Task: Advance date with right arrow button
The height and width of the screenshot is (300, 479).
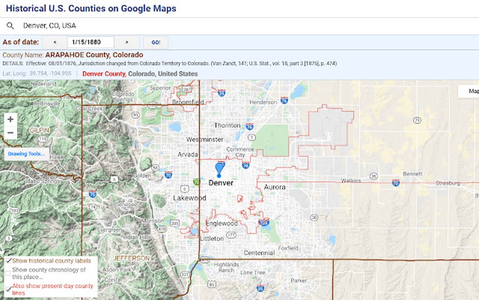Action: click(x=127, y=42)
